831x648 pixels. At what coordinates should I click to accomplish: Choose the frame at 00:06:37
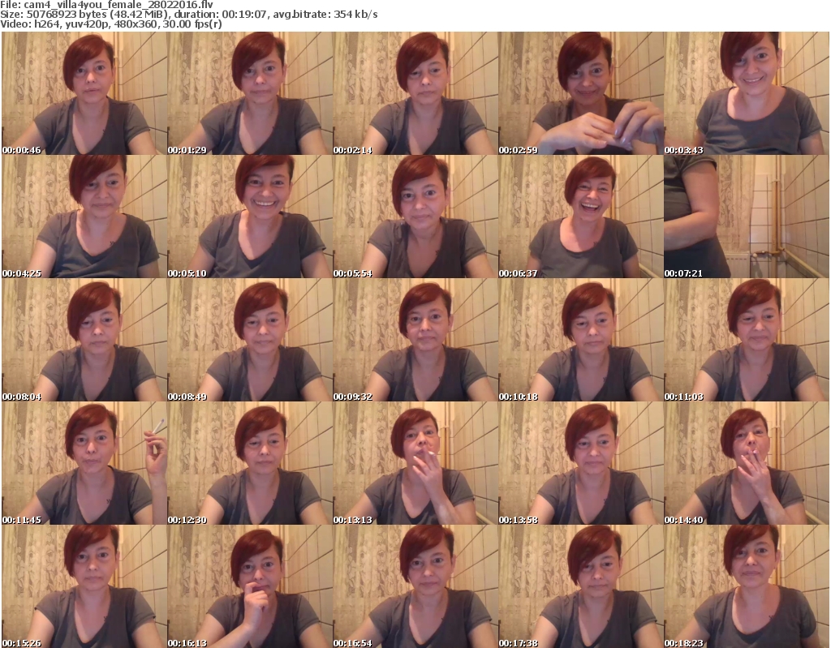tap(581, 217)
